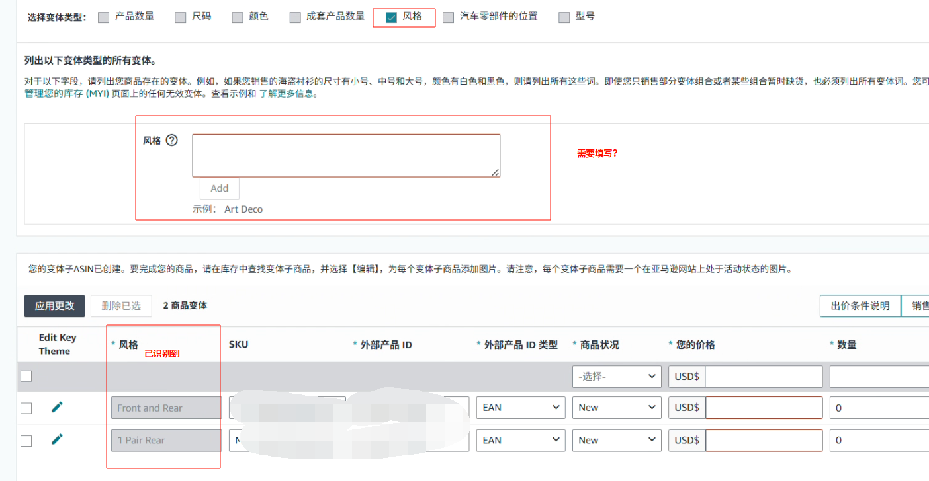Viewport: 929px width, 481px height.
Task: Click the 应用更改 button
Action: pyautogui.click(x=54, y=306)
